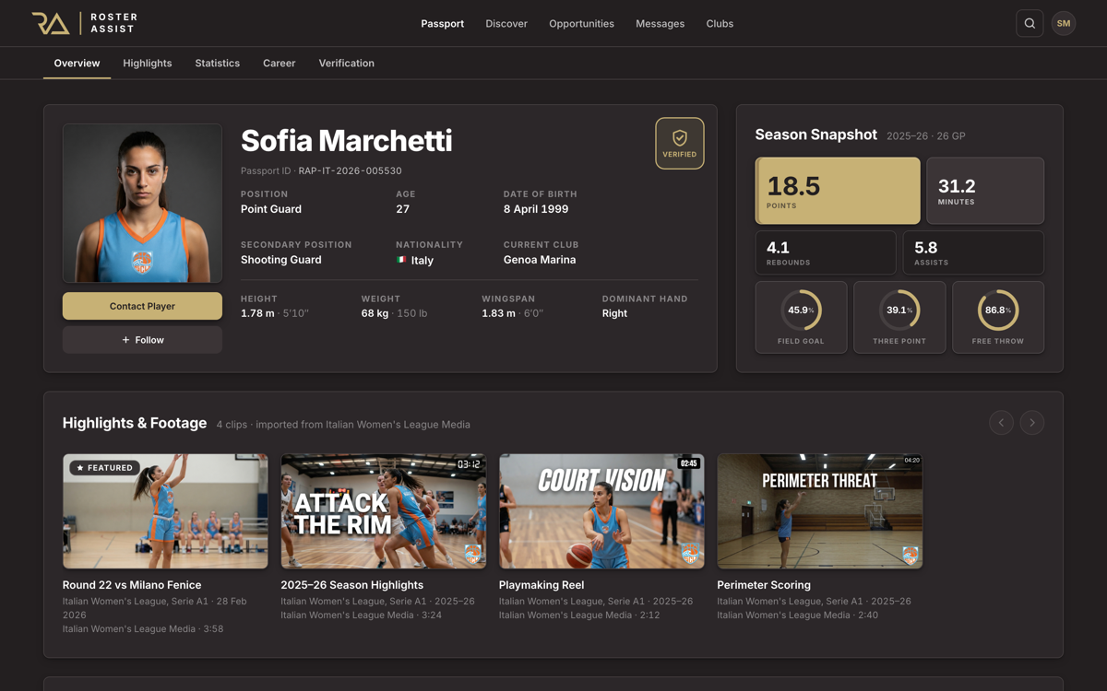Open Round 22 vs Milano Fenice thumbnail
The width and height of the screenshot is (1107, 691).
tap(165, 510)
